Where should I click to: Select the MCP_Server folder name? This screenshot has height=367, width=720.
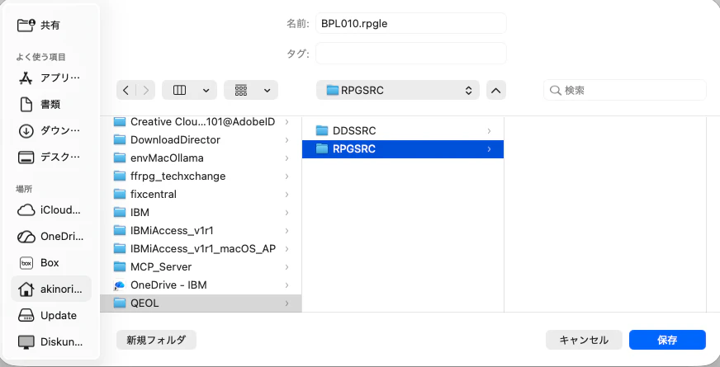pyautogui.click(x=161, y=267)
